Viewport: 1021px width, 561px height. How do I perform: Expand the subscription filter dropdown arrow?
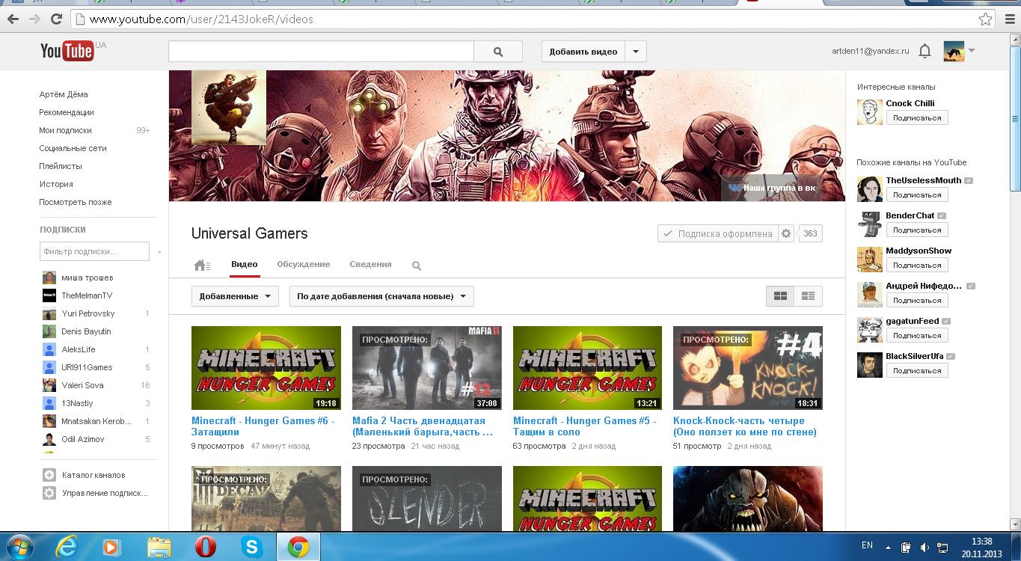(159, 252)
